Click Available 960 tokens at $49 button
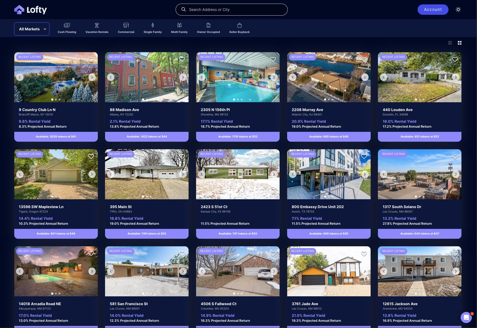Screen dimensions: 477x328 pyautogui.click(x=329, y=136)
